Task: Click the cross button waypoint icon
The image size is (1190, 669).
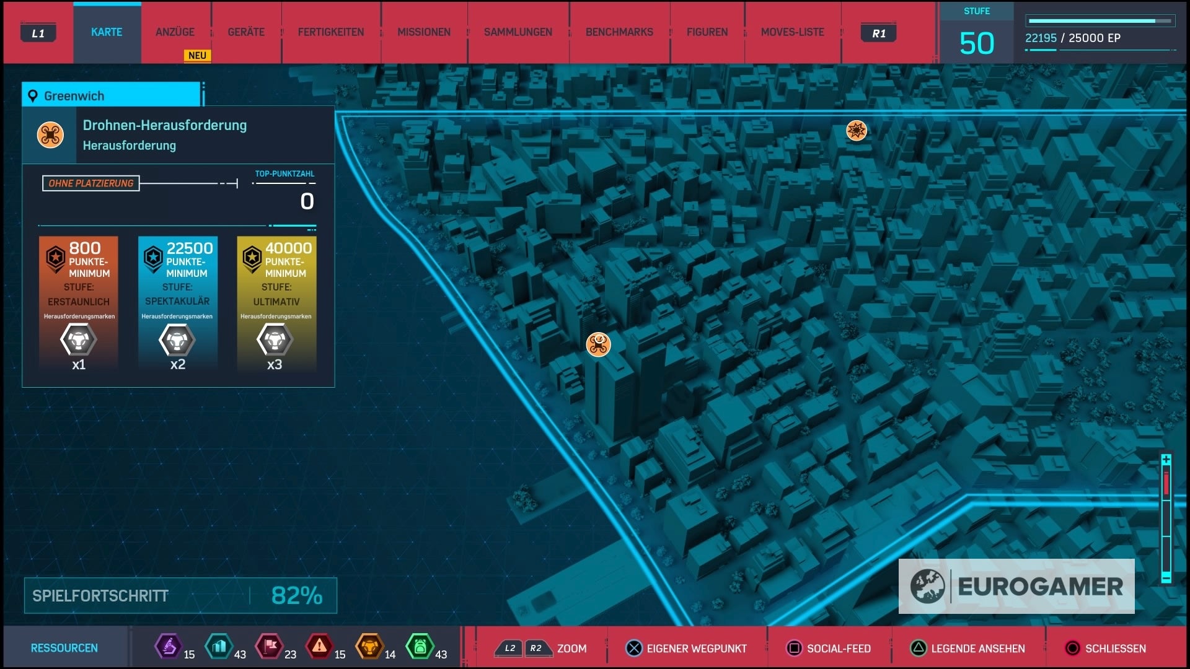Action: 634,649
